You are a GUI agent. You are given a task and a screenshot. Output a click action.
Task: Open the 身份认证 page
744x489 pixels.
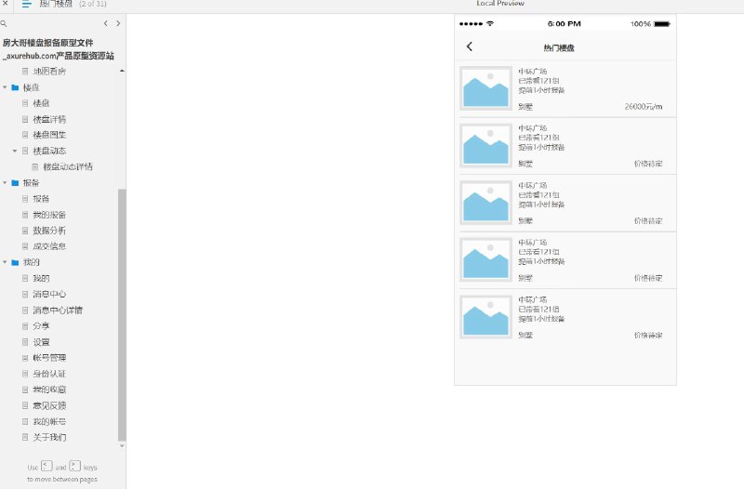click(x=49, y=374)
